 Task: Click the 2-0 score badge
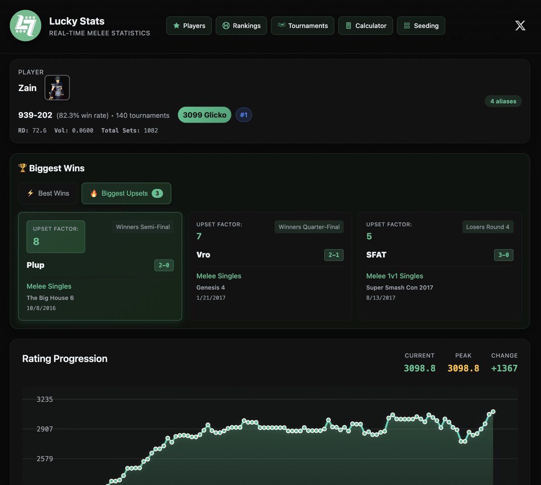coord(164,265)
